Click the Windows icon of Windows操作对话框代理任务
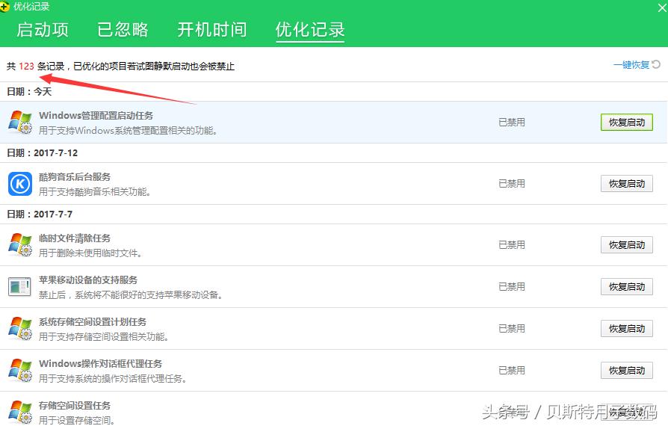 (x=20, y=370)
